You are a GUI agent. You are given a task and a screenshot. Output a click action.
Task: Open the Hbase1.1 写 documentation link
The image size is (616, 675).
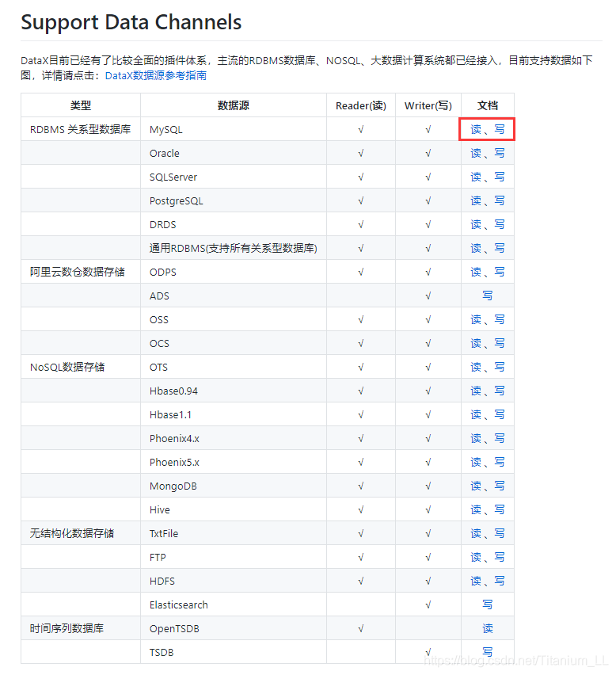pyautogui.click(x=499, y=414)
